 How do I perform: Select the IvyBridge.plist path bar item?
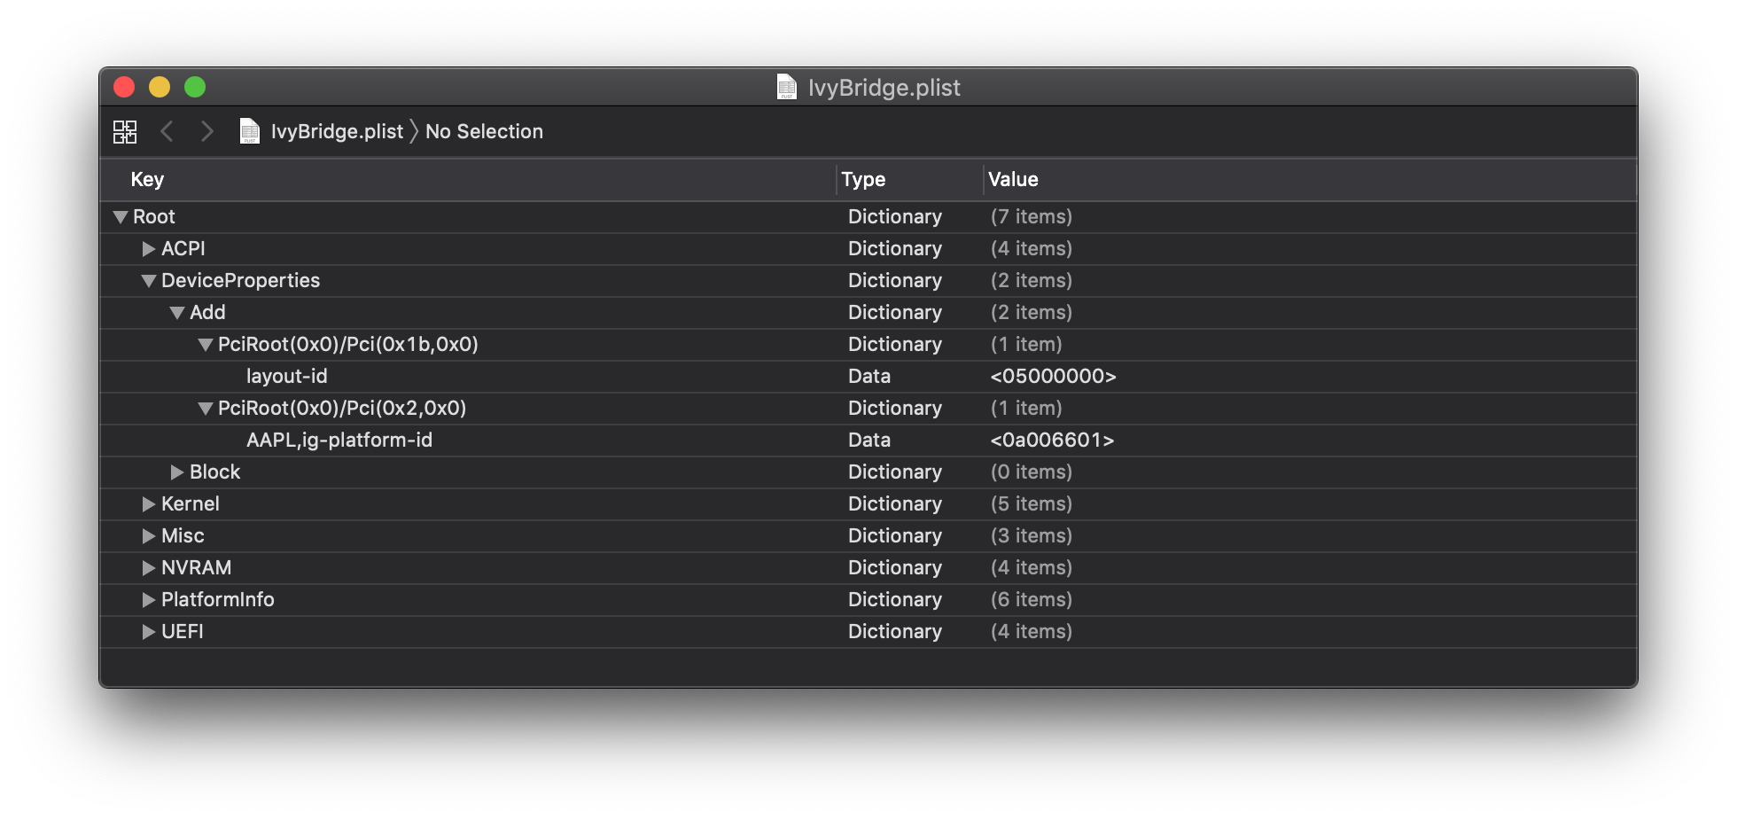pos(337,131)
